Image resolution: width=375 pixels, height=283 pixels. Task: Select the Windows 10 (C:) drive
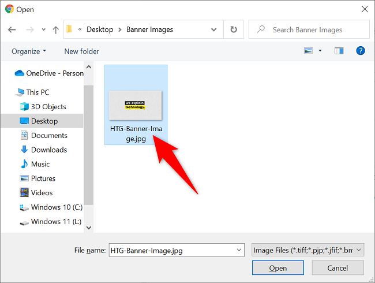click(x=51, y=207)
